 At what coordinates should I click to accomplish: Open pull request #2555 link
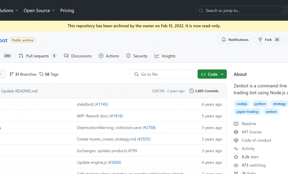coord(144,139)
